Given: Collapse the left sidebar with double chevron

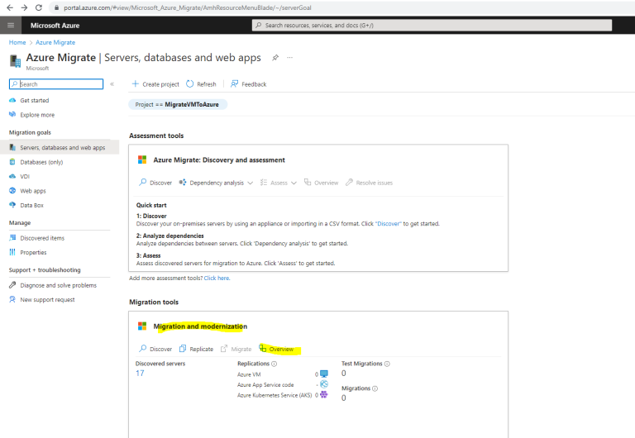Looking at the screenshot, I should click(112, 83).
